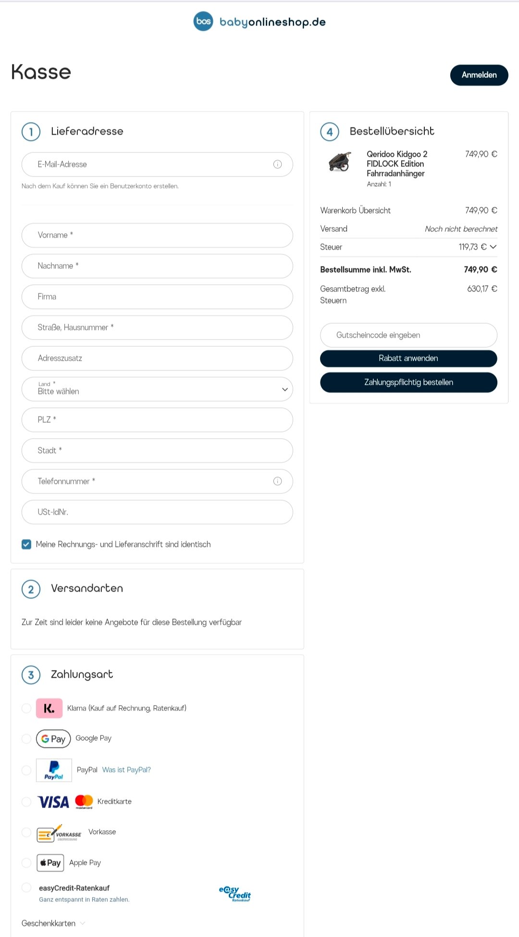The width and height of the screenshot is (519, 937).
Task: Uncheck identical billing and shipping address checkbox
Action: (26, 544)
